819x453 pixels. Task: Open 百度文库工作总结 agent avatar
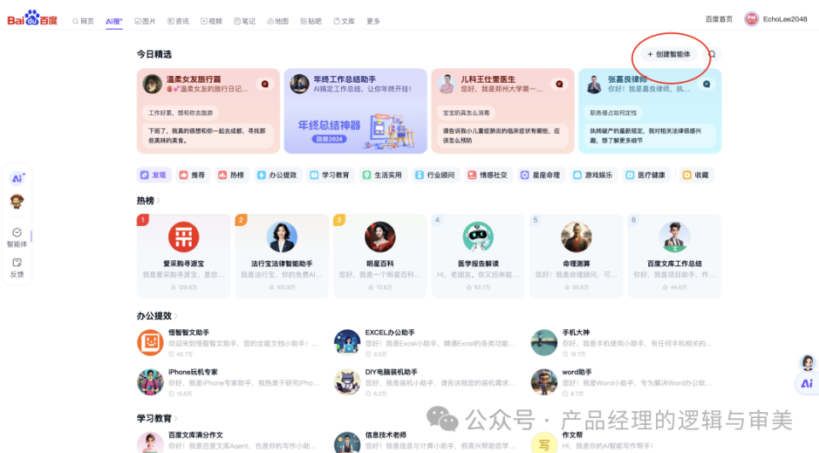(x=674, y=236)
